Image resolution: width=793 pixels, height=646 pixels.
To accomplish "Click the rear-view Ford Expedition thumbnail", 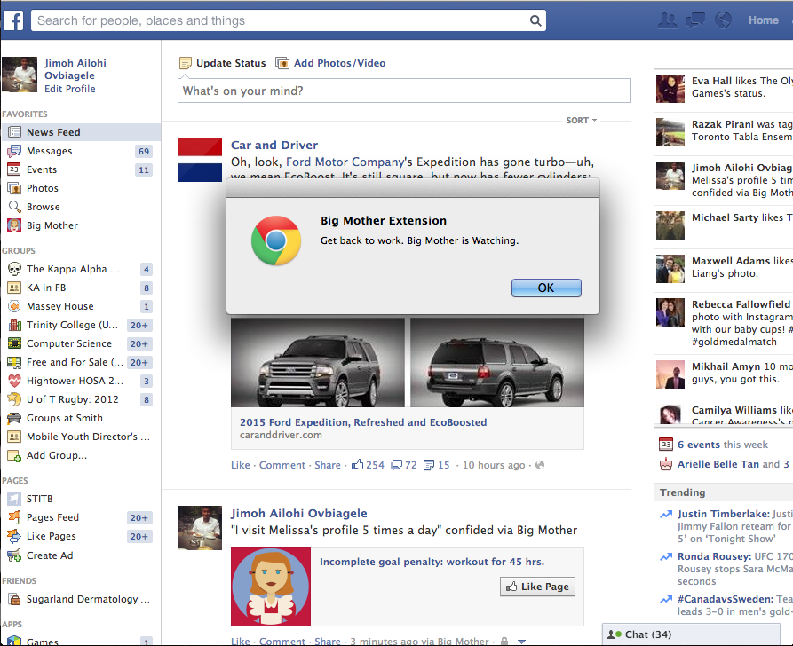I will tap(497, 362).
